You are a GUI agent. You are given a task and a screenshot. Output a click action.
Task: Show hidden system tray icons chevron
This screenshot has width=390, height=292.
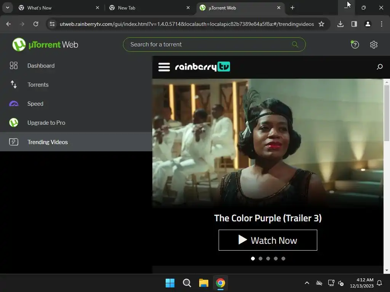tap(307, 283)
